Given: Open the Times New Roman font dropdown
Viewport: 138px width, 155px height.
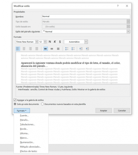Looking at the screenshot, I should coord(36,42).
